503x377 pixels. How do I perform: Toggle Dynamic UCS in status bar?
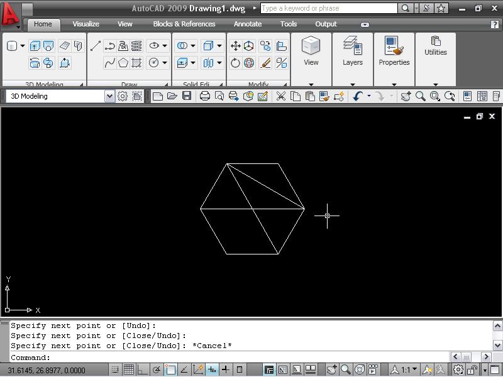pos(198,369)
